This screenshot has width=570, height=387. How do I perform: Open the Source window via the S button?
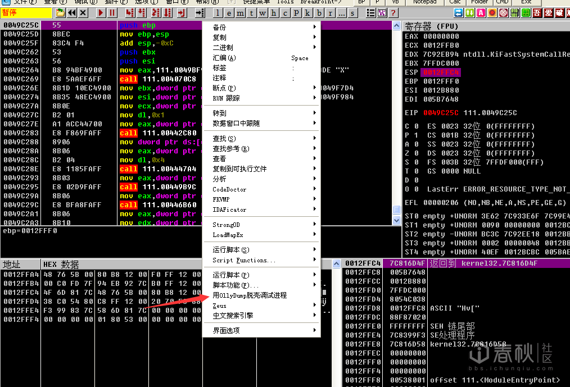pyautogui.click(x=352, y=13)
